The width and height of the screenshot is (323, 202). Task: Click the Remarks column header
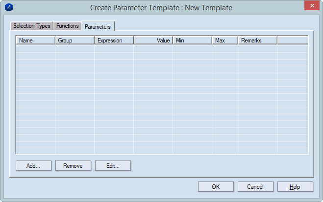click(x=257, y=40)
